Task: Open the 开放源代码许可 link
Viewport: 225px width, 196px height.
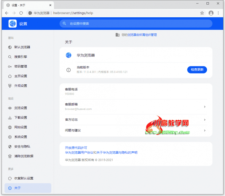Action: (x=76, y=148)
